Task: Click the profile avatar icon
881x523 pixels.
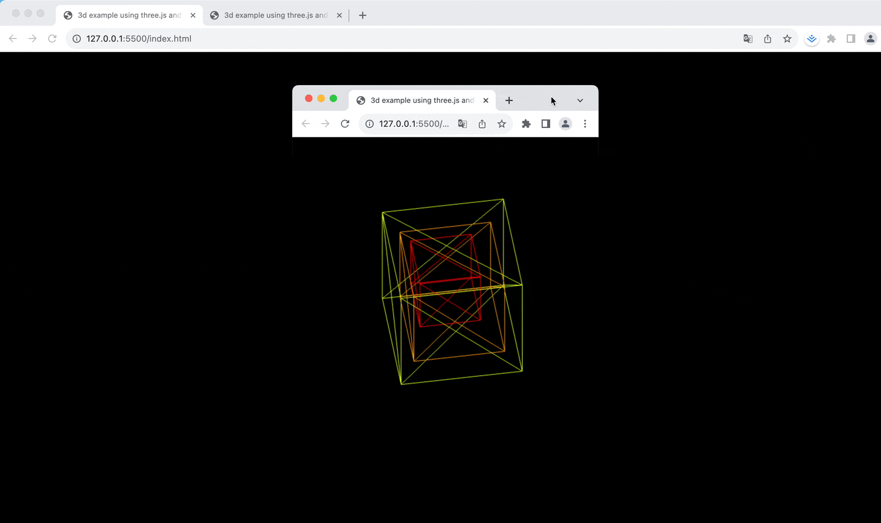Action: click(x=870, y=38)
